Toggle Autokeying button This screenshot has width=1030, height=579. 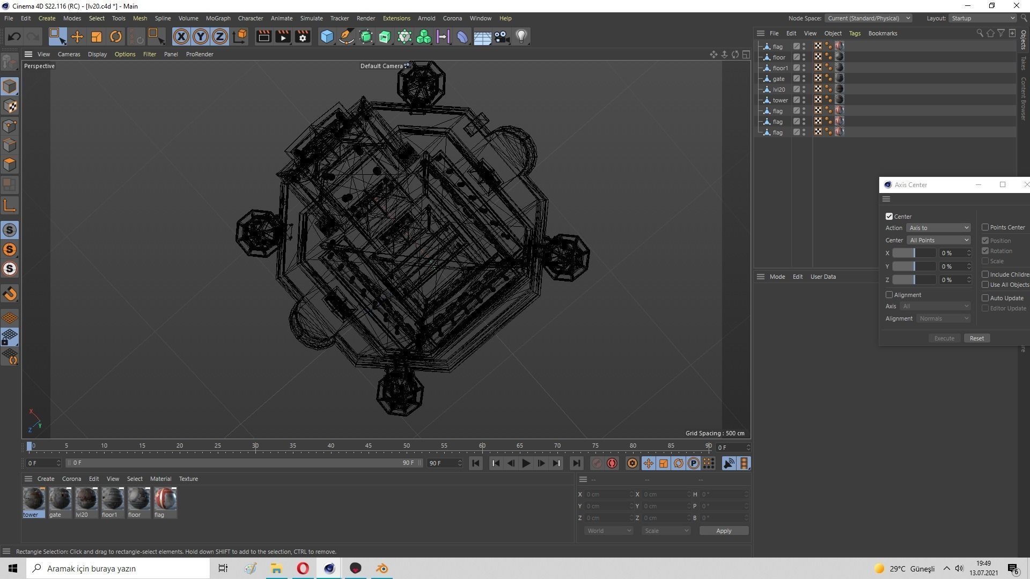click(x=612, y=463)
